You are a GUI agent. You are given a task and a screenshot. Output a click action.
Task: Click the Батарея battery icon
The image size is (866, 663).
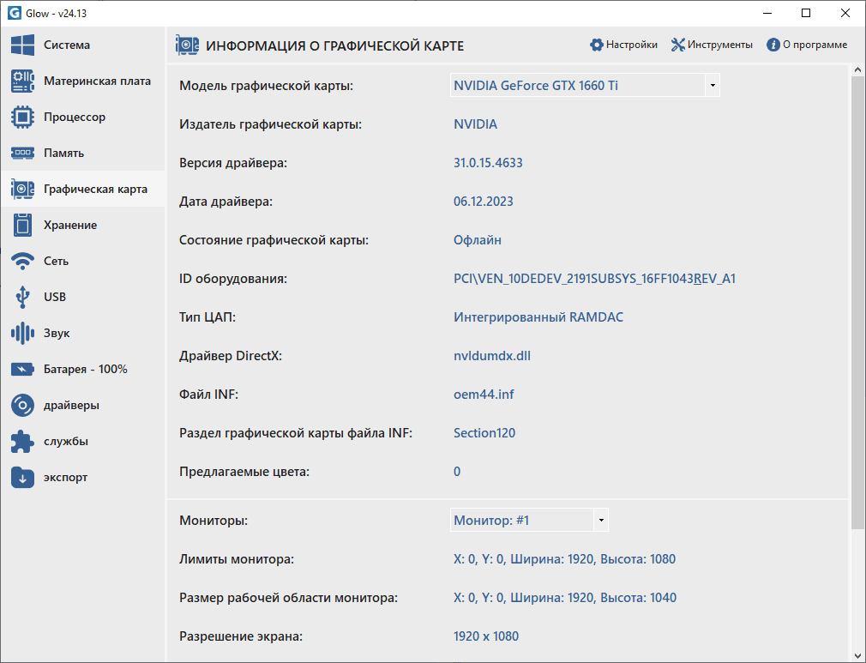[22, 370]
